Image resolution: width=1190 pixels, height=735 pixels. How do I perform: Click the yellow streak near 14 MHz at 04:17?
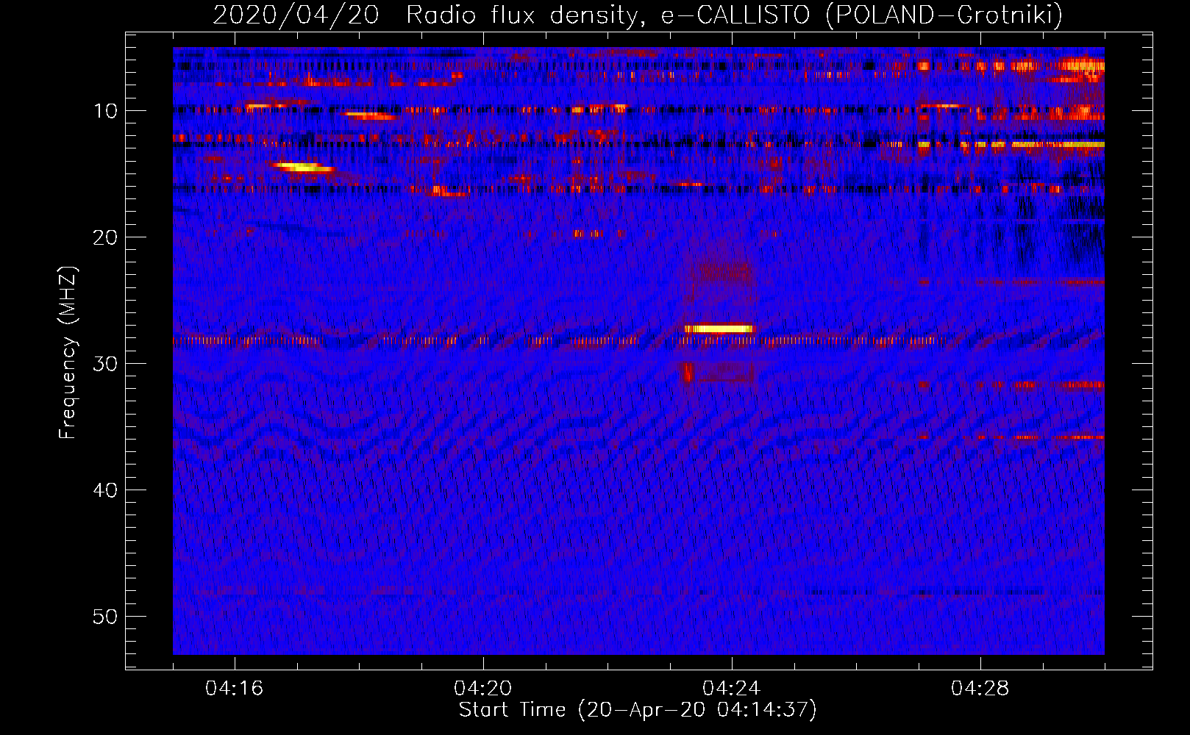(x=302, y=168)
